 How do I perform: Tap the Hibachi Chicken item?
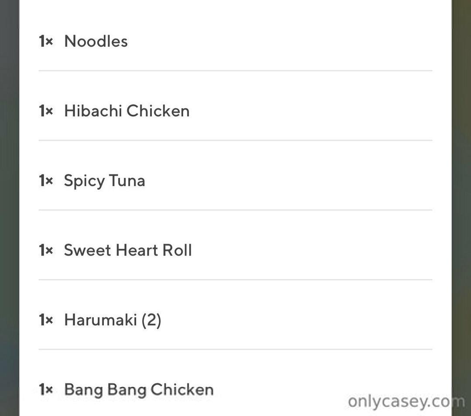(126, 111)
